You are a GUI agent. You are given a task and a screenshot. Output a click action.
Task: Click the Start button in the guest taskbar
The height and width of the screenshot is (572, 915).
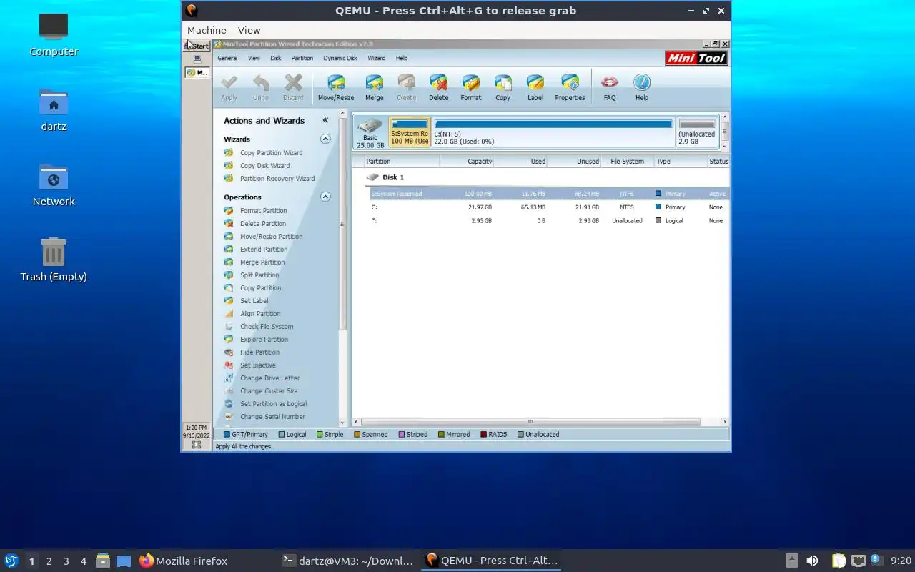pyautogui.click(x=197, y=46)
